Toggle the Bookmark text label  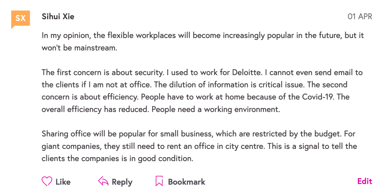pyautogui.click(x=186, y=182)
